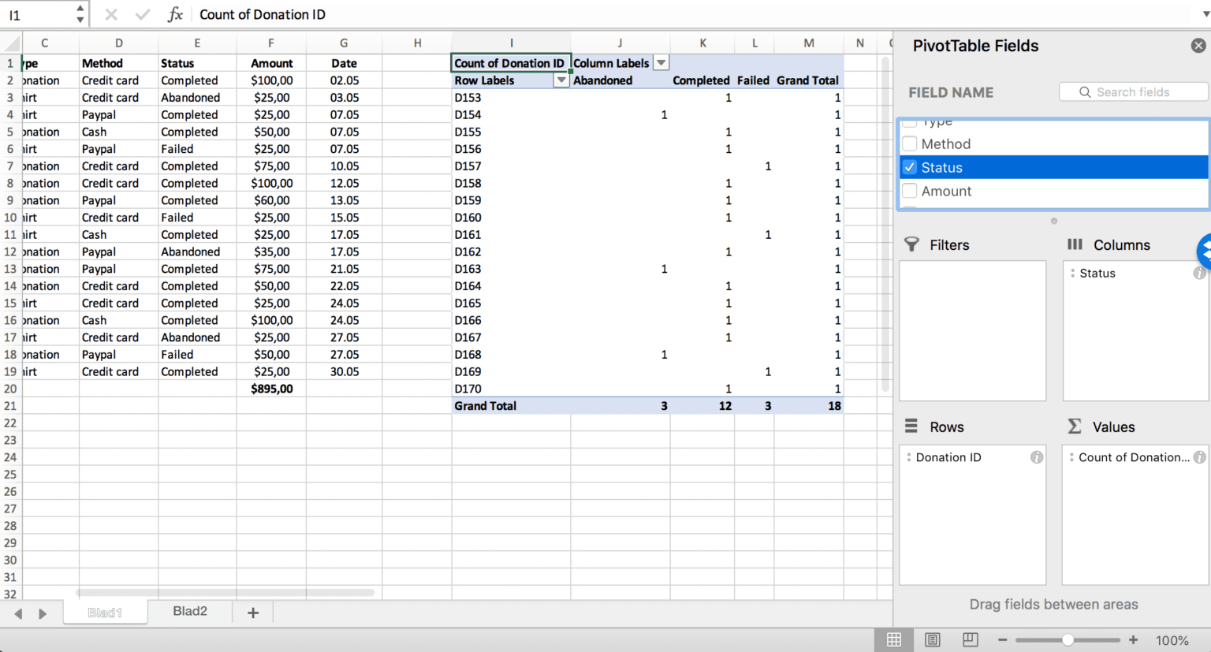The width and height of the screenshot is (1211, 652).
Task: Switch to Page Layout view icon
Action: (x=932, y=639)
